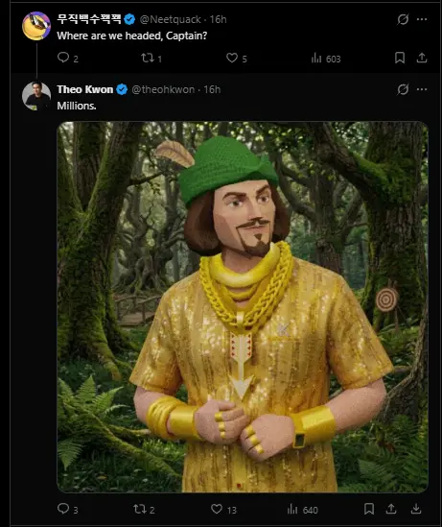The width and height of the screenshot is (442, 527).
Task: Share Neetquack's tweet
Action: click(x=422, y=58)
